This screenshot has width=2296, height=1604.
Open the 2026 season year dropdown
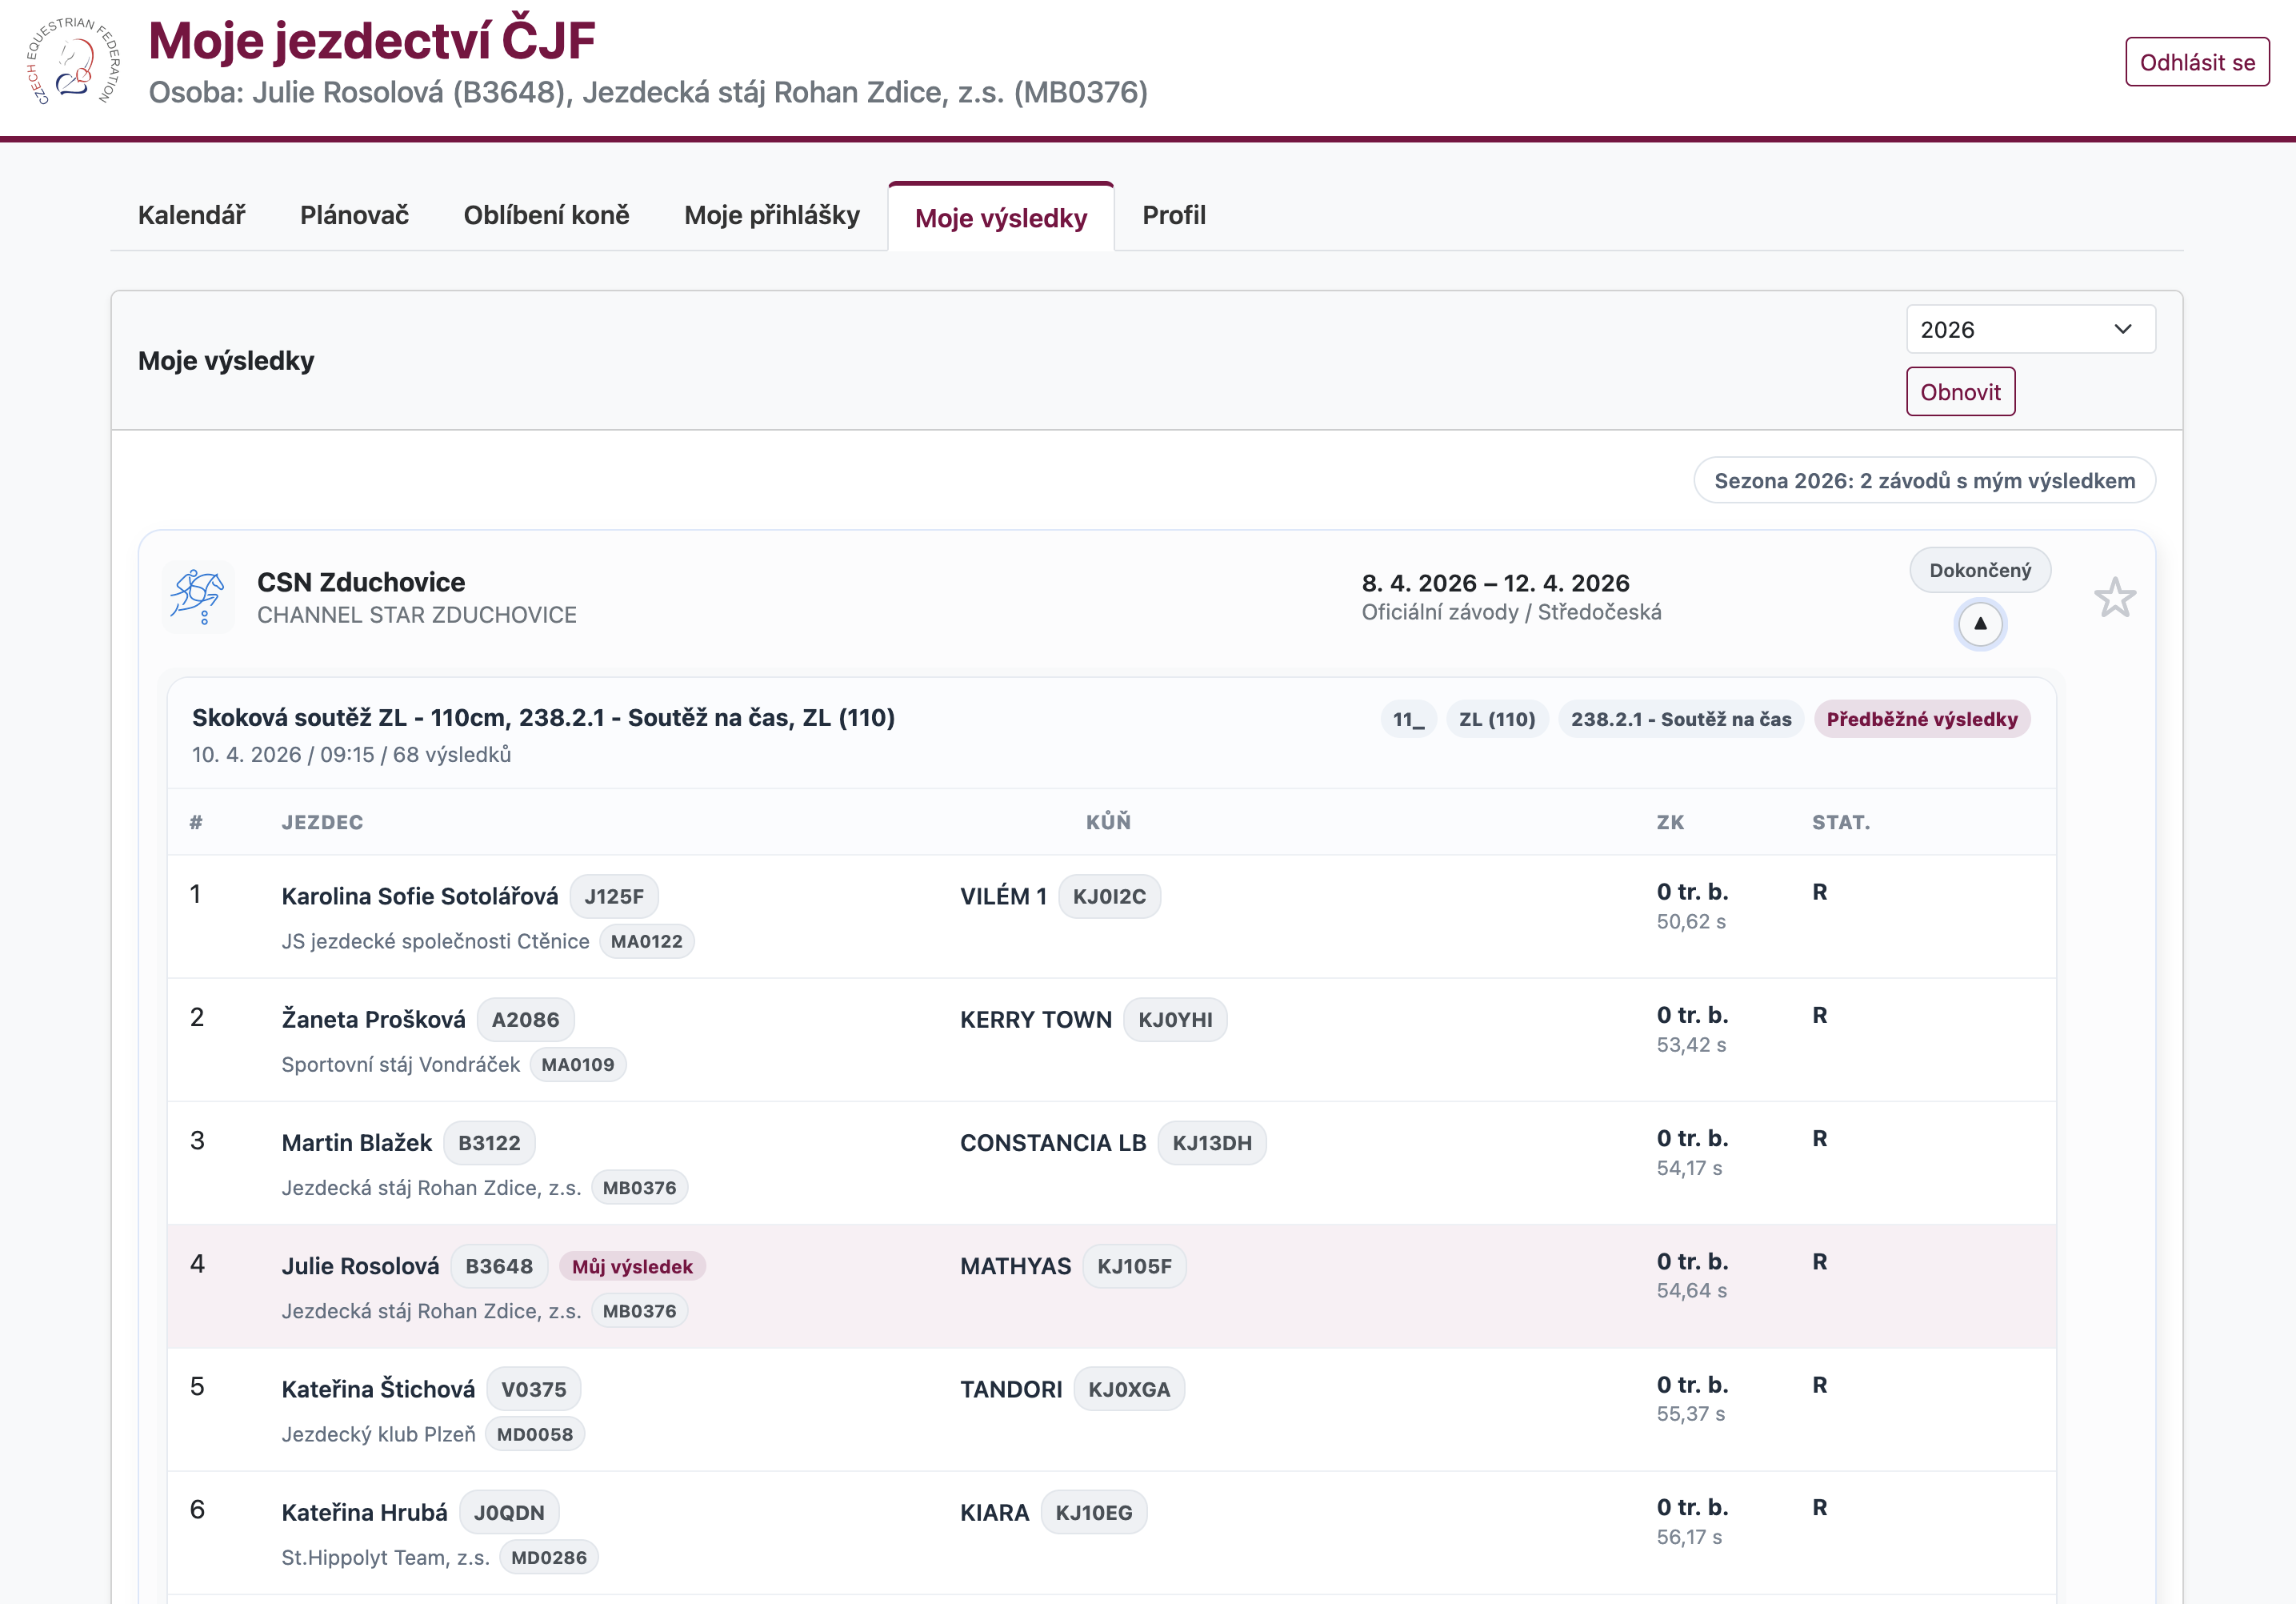coord(2029,329)
